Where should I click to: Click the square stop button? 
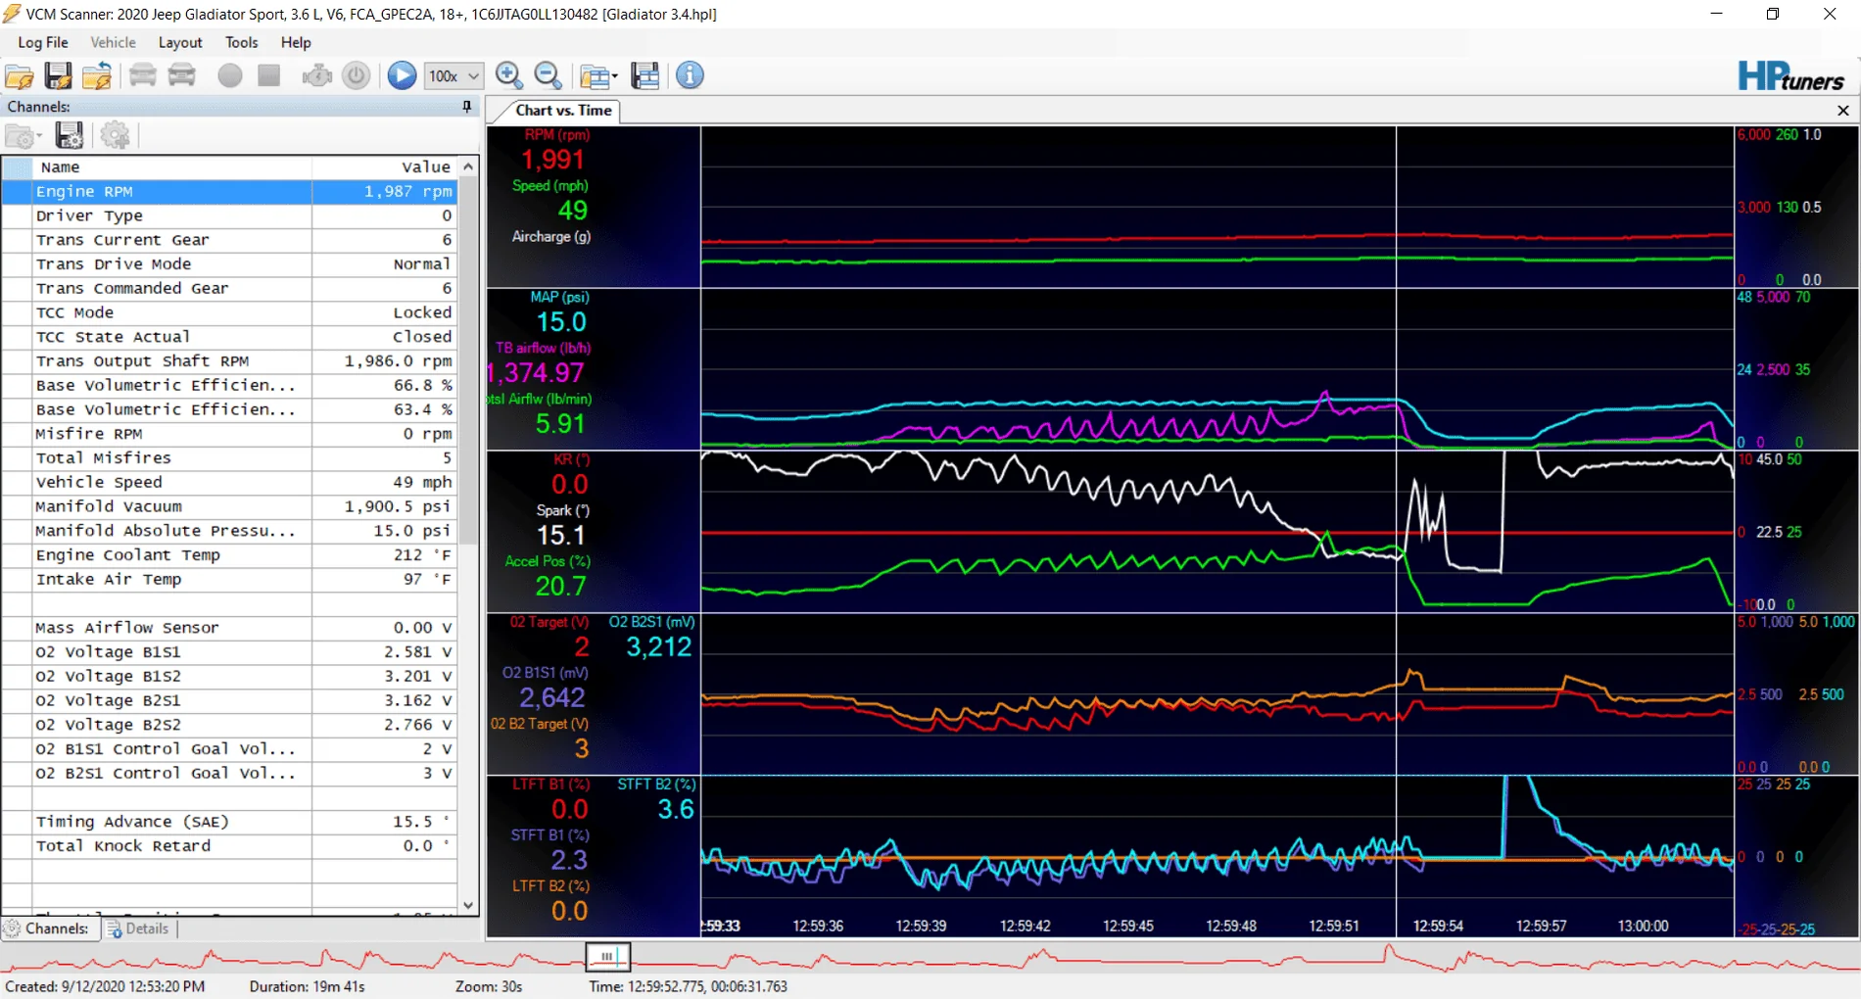(269, 75)
